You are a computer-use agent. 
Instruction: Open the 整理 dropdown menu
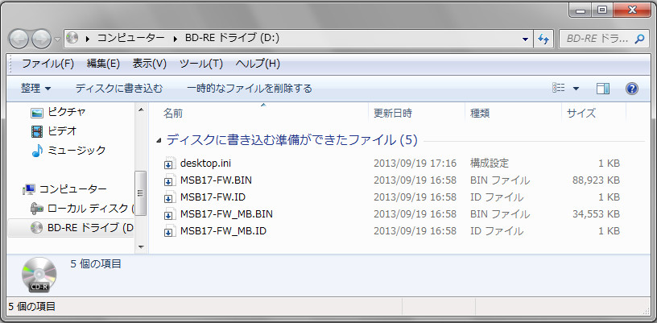click(36, 88)
